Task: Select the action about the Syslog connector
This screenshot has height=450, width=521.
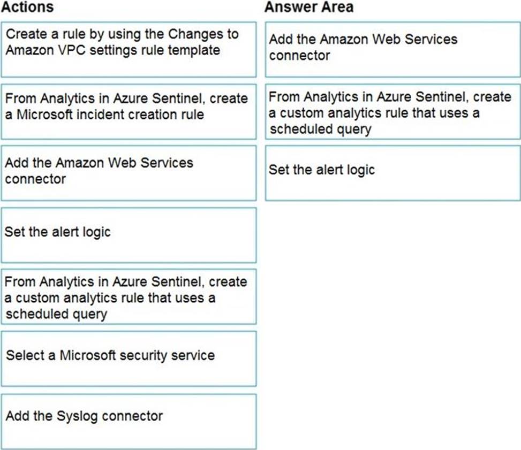Action: [x=129, y=421]
